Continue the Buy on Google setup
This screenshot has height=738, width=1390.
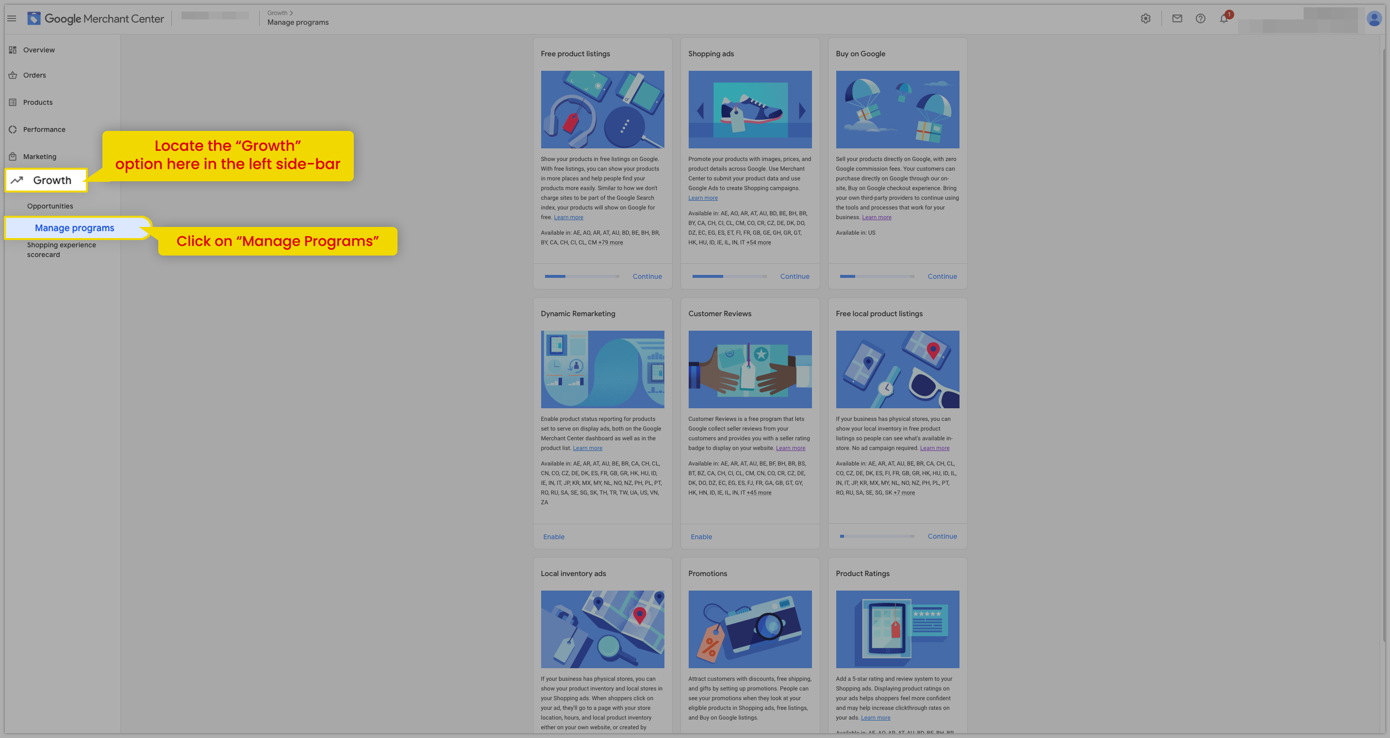(x=942, y=276)
